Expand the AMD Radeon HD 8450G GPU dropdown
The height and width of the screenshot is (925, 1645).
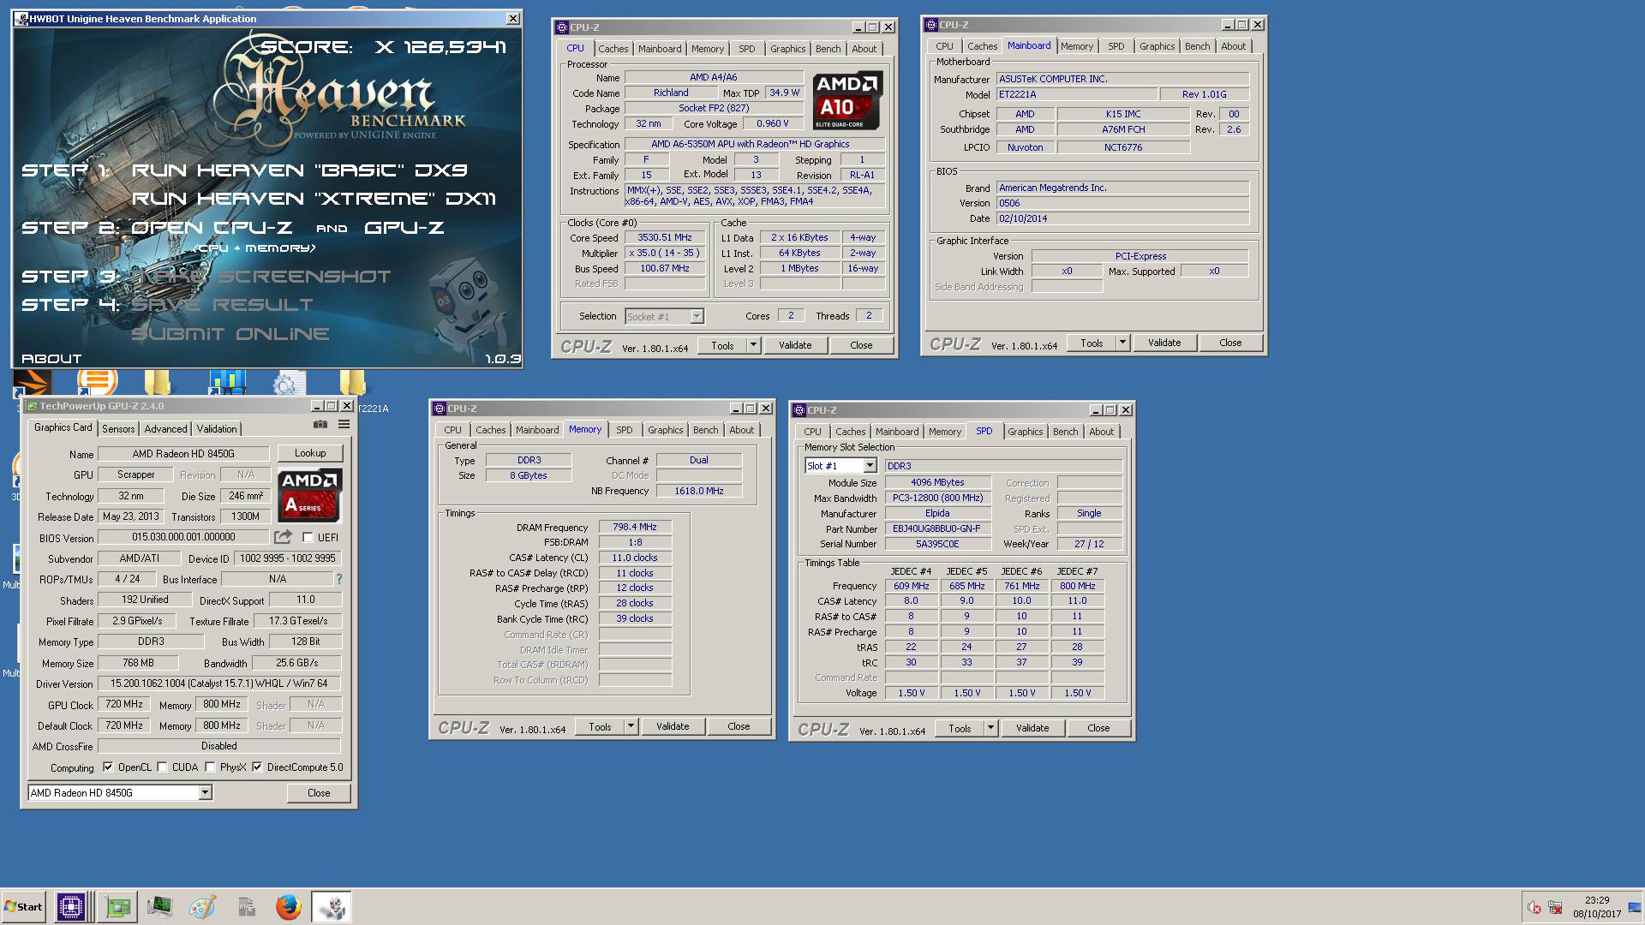pos(205,793)
